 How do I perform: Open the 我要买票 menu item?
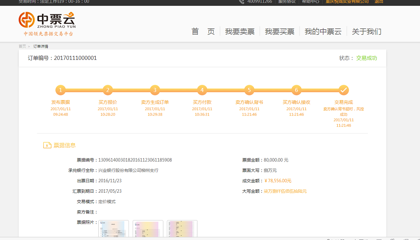(x=280, y=31)
